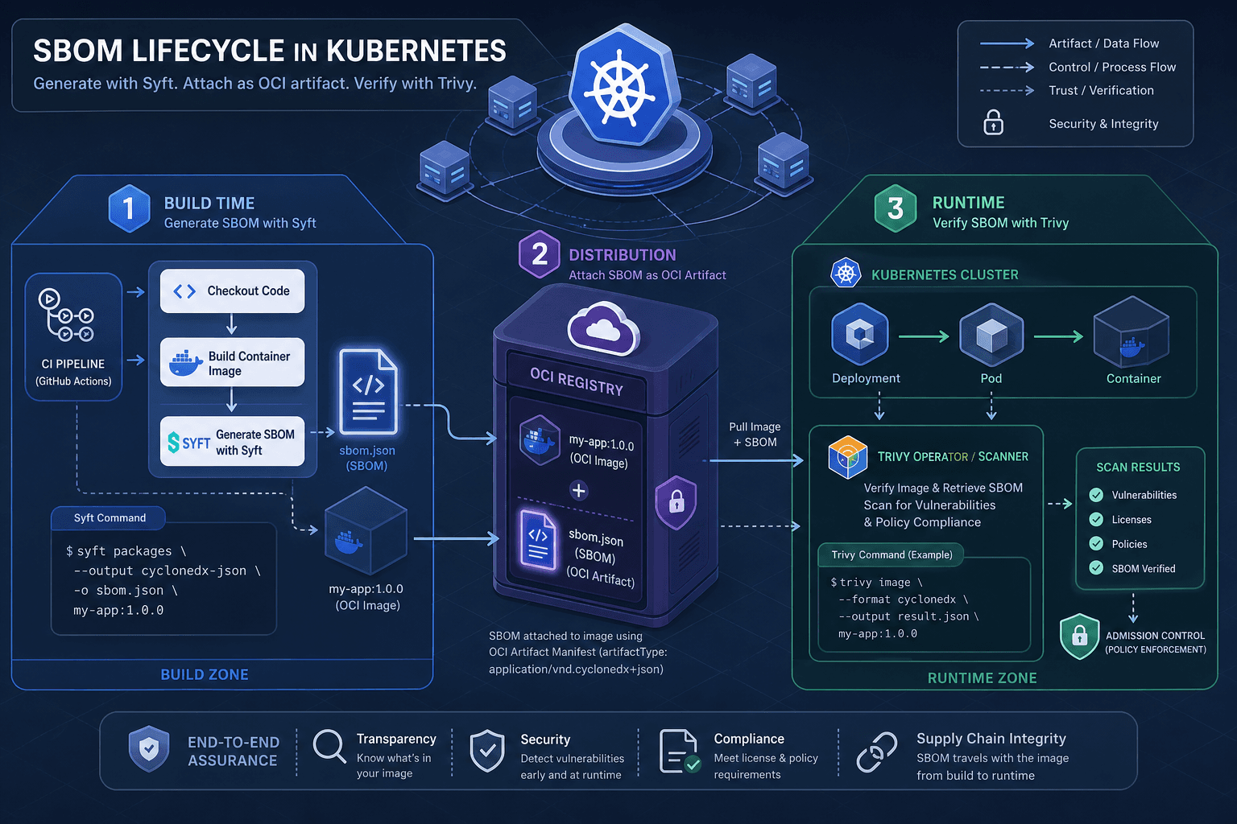Click the "Pull Image + SBOM" label
The height and width of the screenshot is (824, 1237).
pos(755,435)
